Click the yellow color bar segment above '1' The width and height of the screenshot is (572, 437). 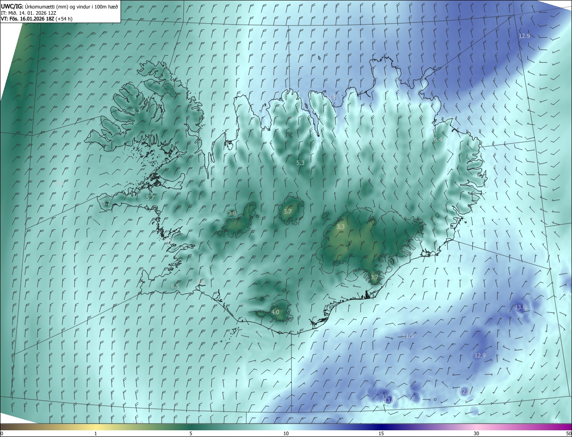[x=96, y=427]
